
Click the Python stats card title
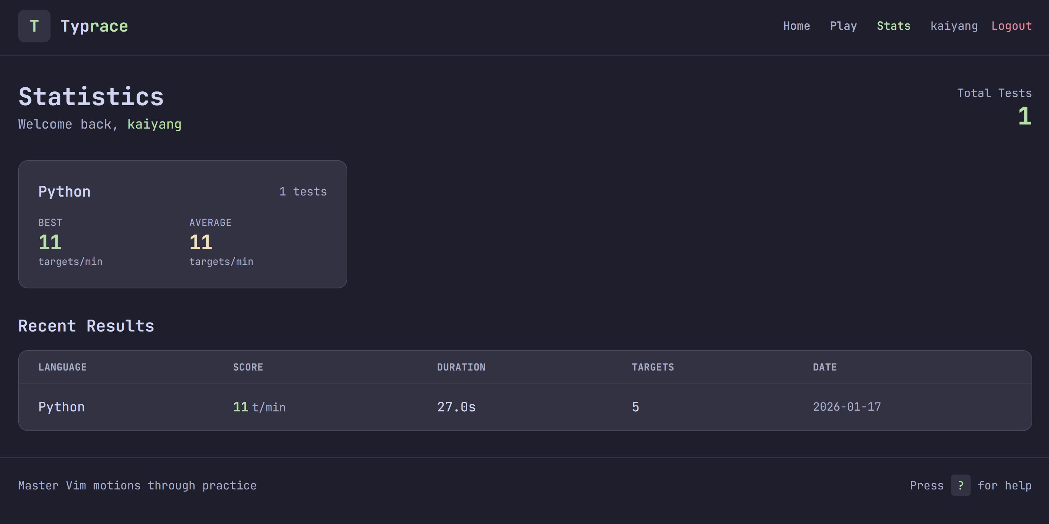tap(64, 191)
